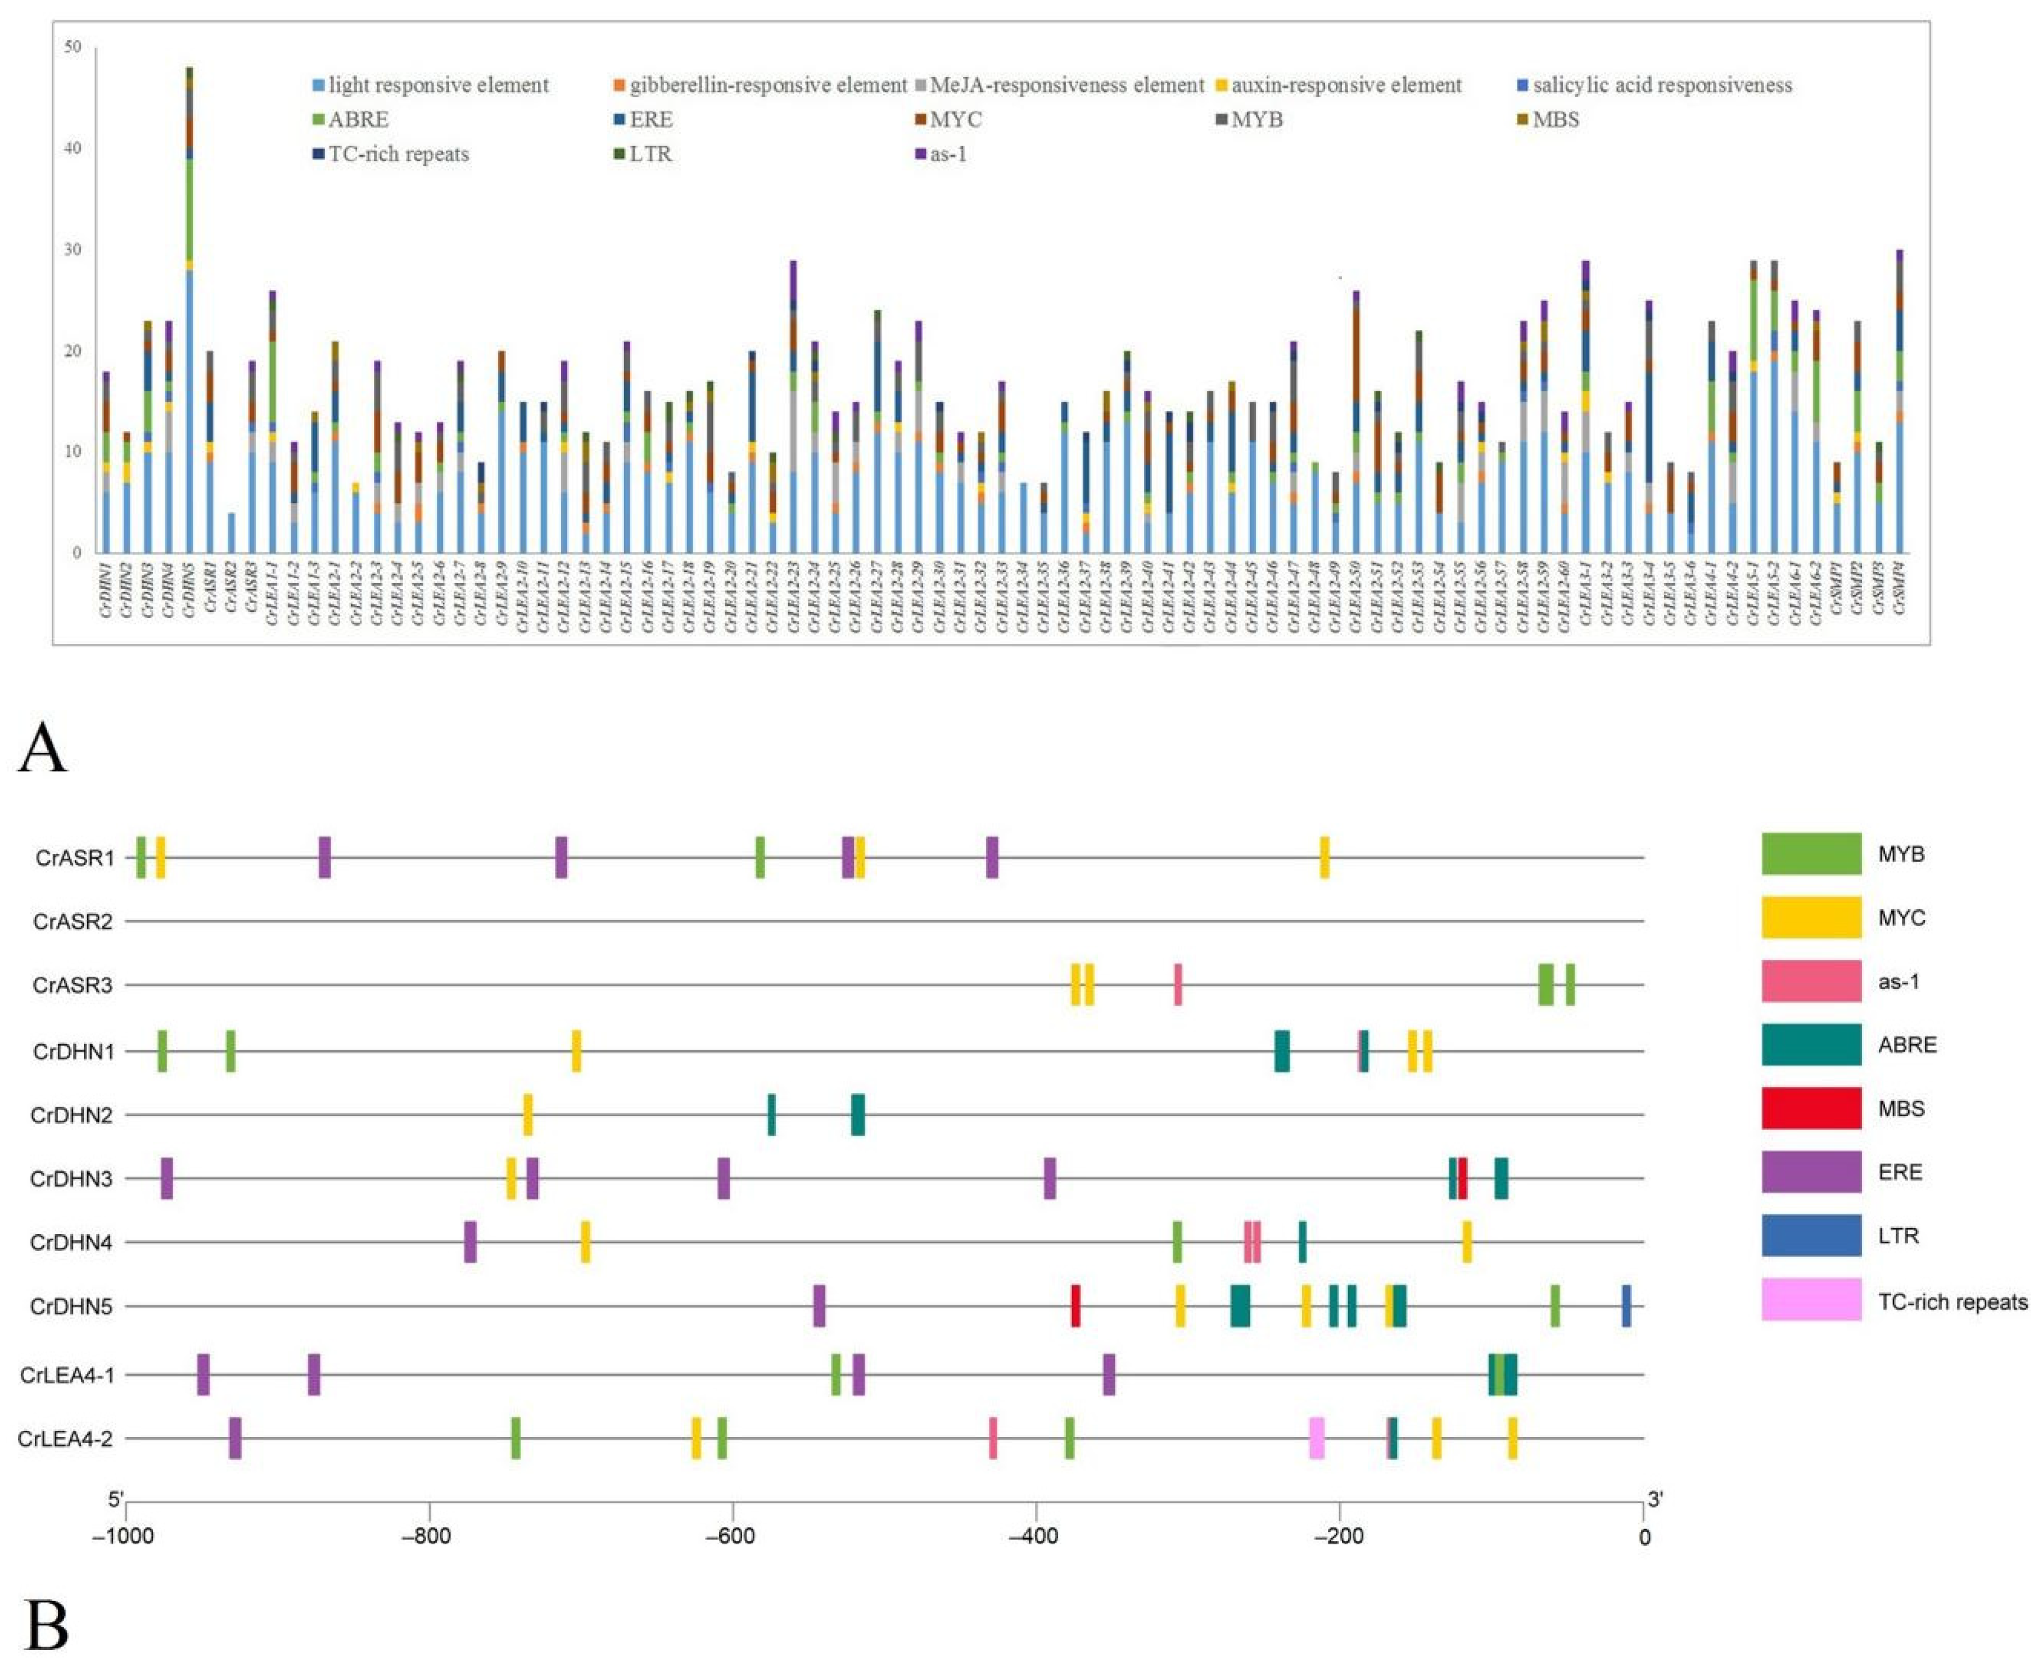Click the yellow MYC legend swatch
The height and width of the screenshot is (1664, 2034).
[1811, 917]
